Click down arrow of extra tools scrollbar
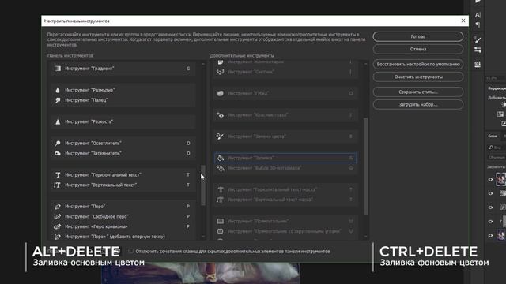 (x=365, y=237)
